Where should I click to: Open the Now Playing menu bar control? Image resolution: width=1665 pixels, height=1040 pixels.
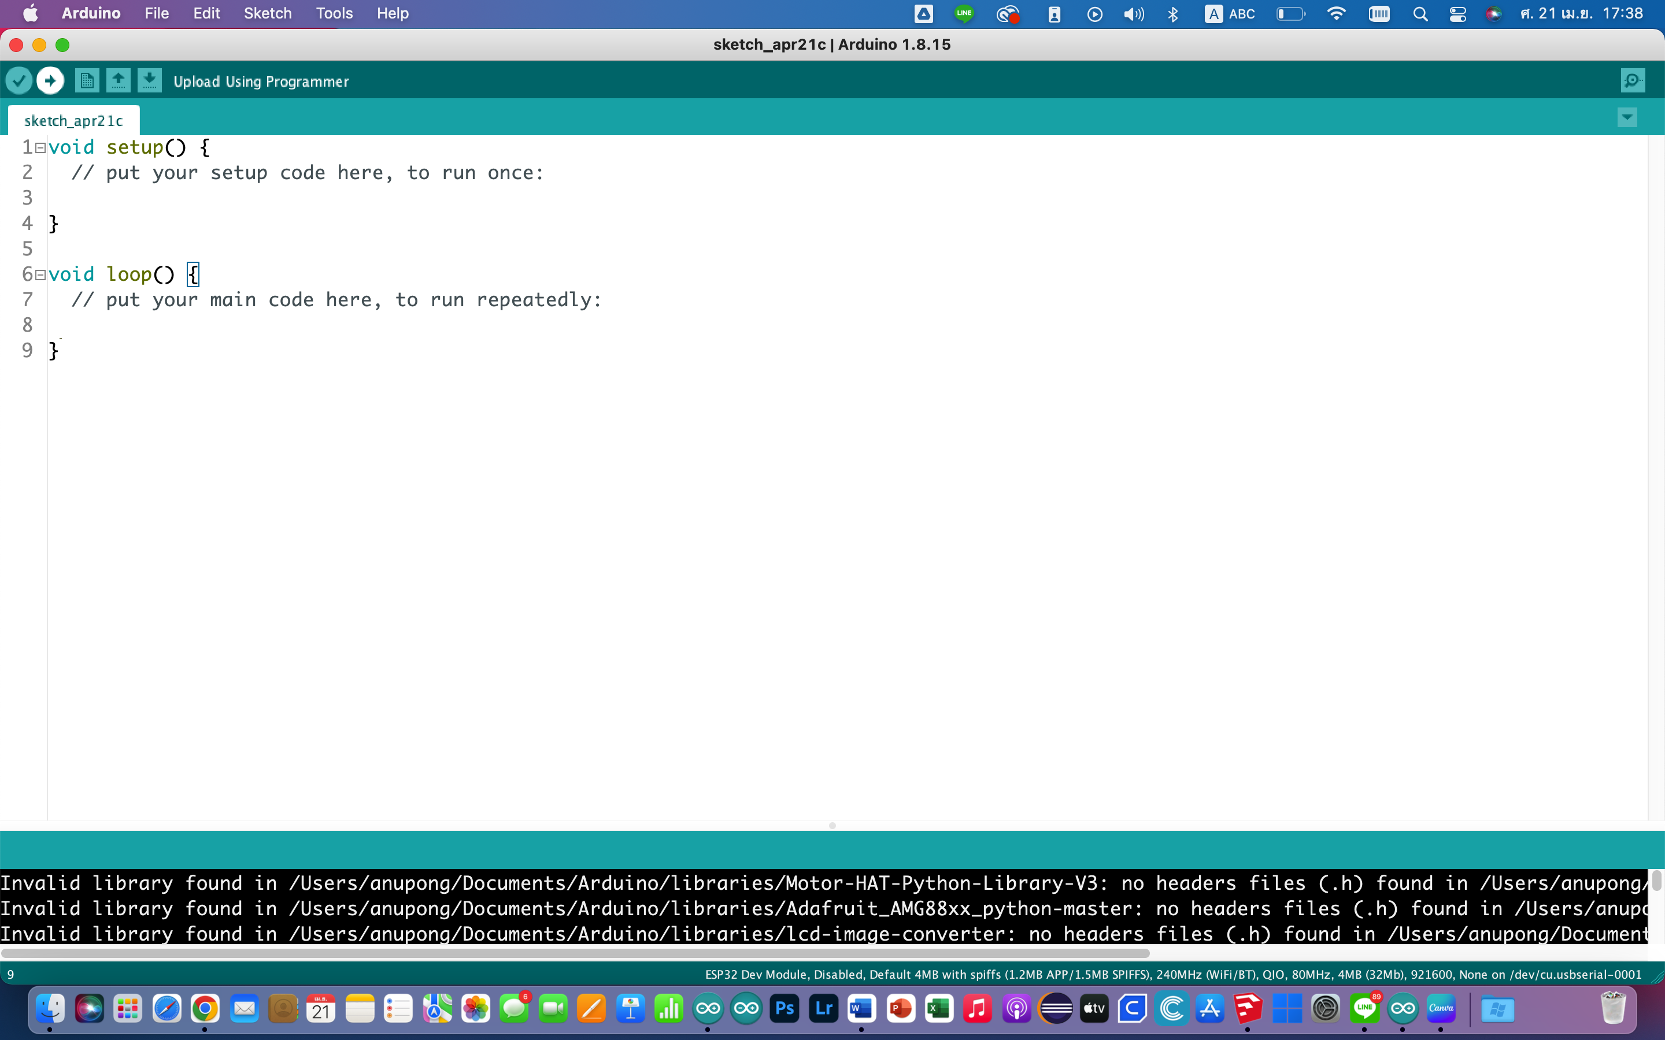tap(1094, 14)
